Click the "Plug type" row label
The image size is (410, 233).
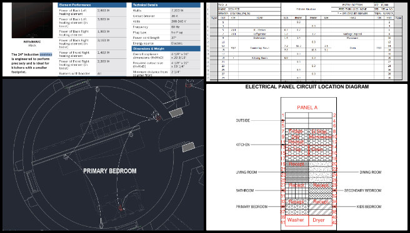click(x=139, y=33)
